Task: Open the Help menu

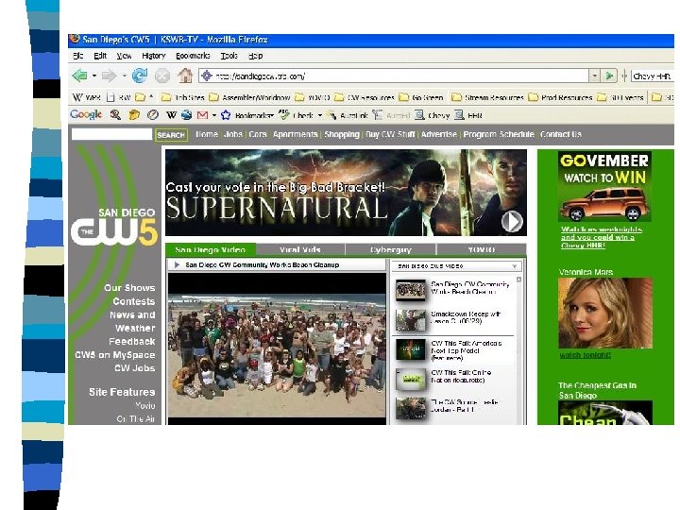Action: tap(255, 56)
